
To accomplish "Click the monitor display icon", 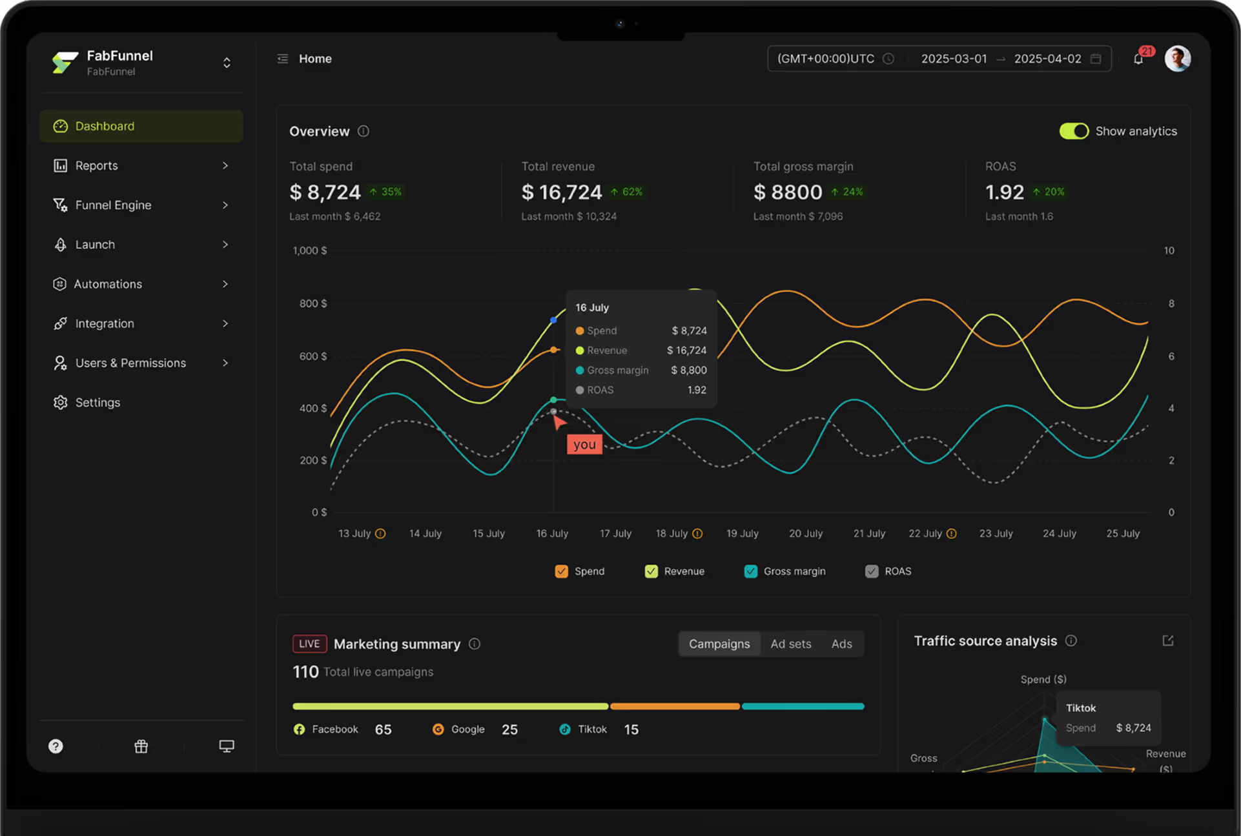I will 226,746.
